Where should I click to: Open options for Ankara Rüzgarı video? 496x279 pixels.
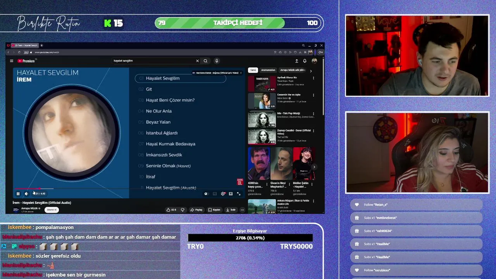(x=313, y=201)
